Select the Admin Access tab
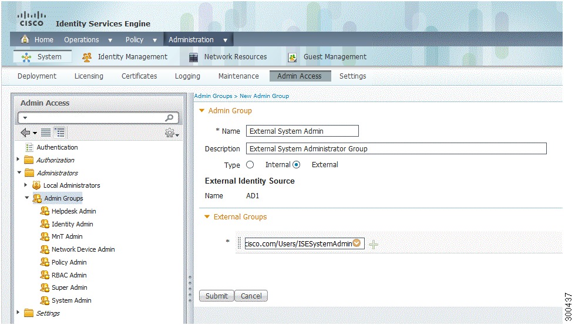This screenshot has width=575, height=325. (300, 76)
